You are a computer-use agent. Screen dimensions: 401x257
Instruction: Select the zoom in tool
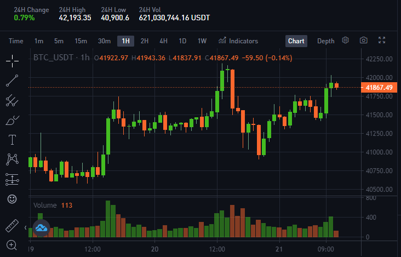12,245
